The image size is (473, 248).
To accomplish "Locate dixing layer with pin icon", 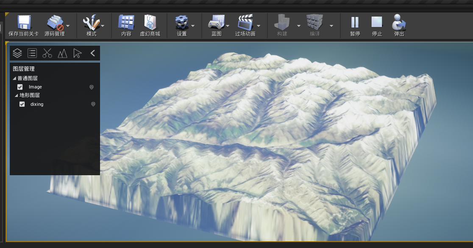I will click(x=93, y=104).
